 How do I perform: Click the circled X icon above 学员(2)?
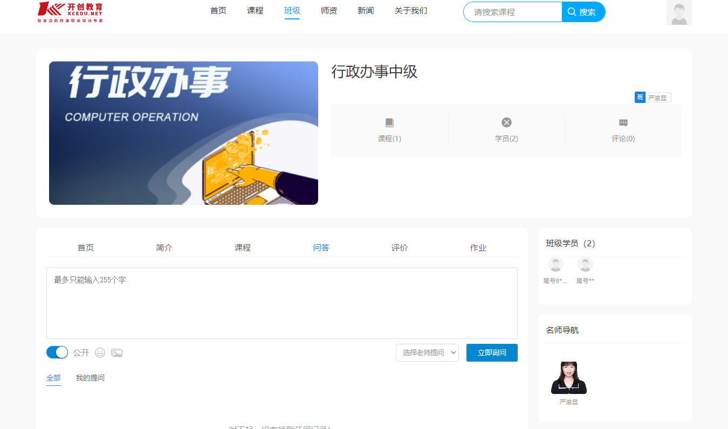pos(506,122)
